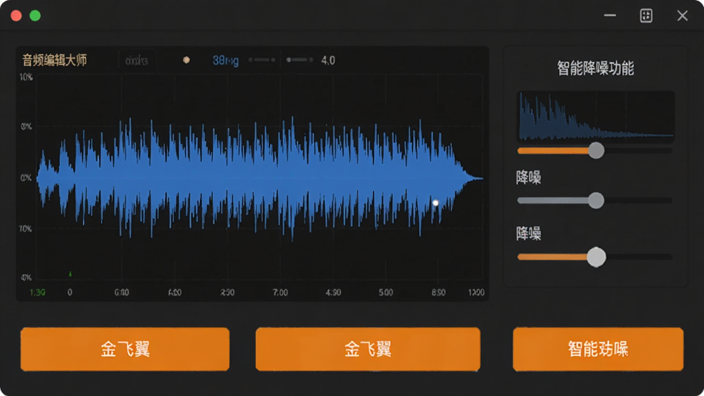Click the red circle in the title bar
The width and height of the screenshot is (704, 396).
click(x=16, y=16)
